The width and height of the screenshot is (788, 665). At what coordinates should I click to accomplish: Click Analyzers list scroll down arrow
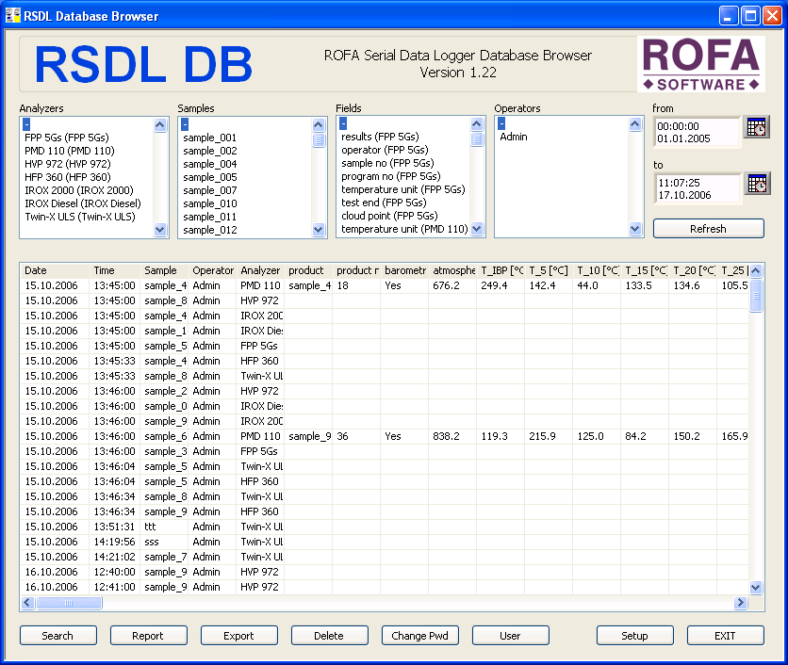[160, 230]
